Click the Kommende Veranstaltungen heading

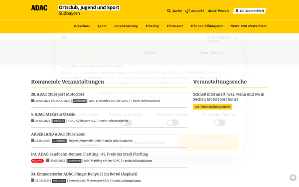pos(67,82)
